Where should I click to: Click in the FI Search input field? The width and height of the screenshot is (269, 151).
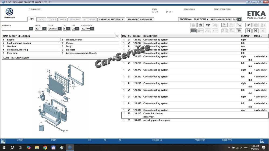pos(16,29)
